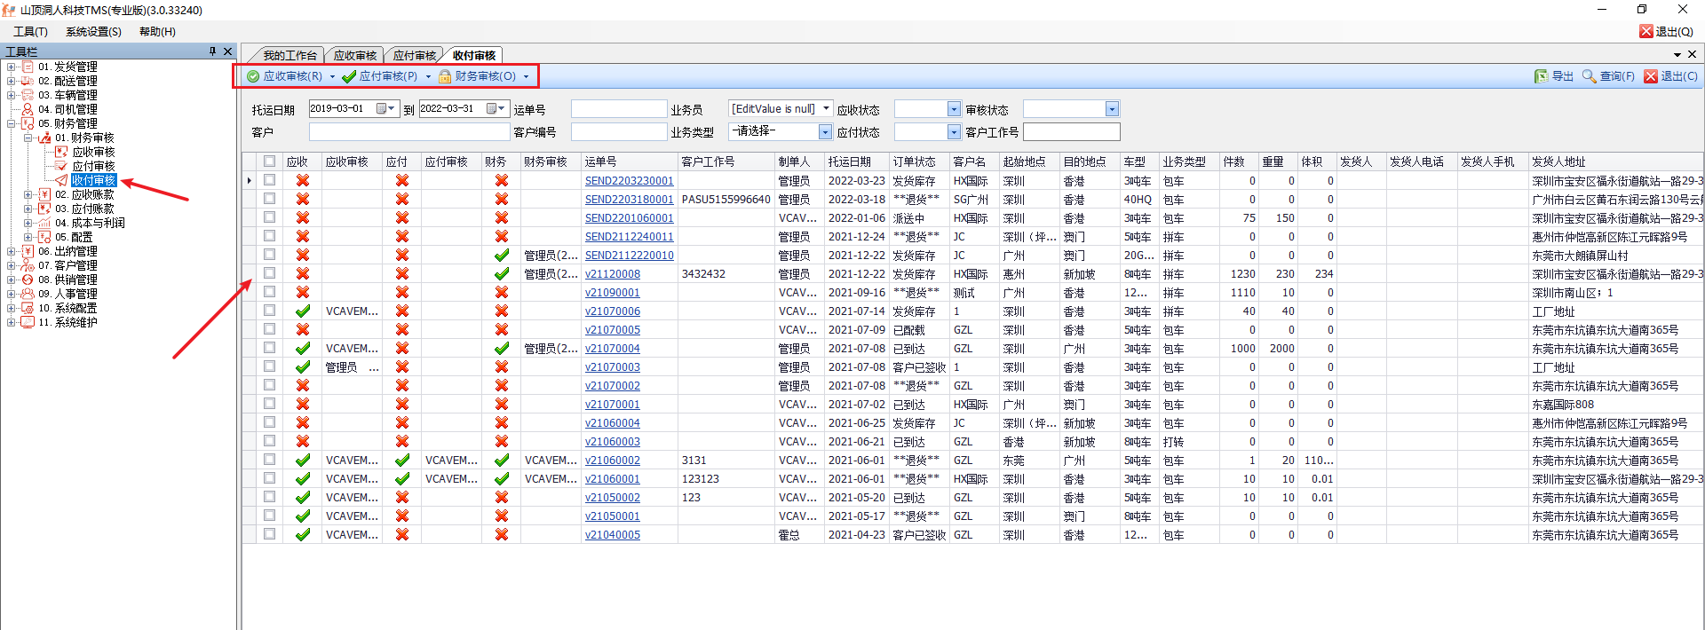Click the 应付审核(P) toolbar icon

coord(349,76)
